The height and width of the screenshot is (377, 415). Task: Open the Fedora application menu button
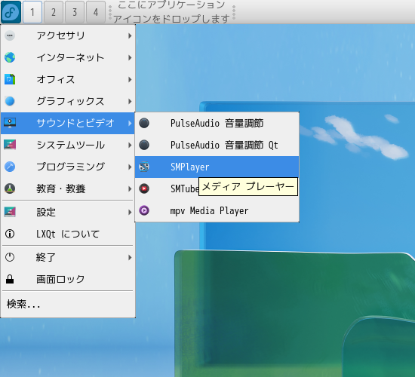coord(11,12)
